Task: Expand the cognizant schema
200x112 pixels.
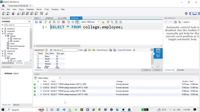Action: coord(2,31)
